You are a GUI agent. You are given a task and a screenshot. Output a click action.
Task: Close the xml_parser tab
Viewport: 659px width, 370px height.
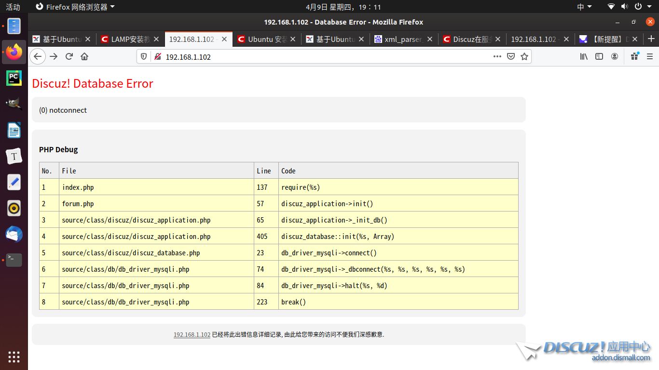(429, 39)
